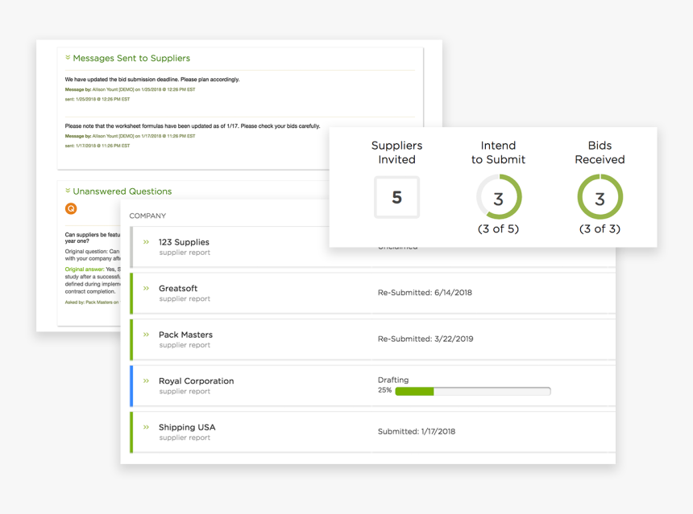Screen dimensions: 693x514
Task: Click the Bids Received donut chart
Action: [x=600, y=197]
